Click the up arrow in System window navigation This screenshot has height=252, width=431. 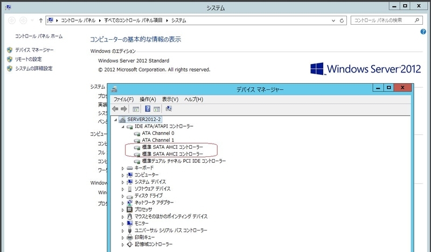pyautogui.click(x=41, y=20)
